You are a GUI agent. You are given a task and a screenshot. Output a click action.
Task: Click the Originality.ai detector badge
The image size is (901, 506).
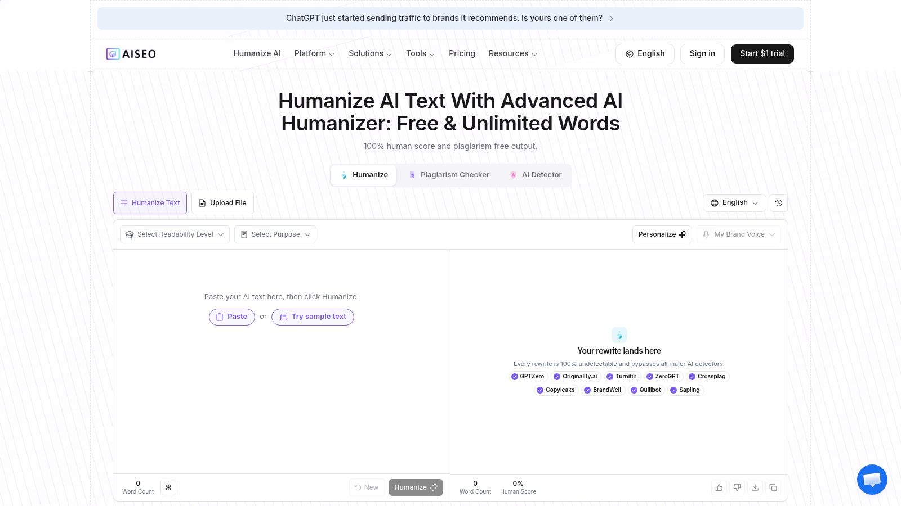point(576,377)
